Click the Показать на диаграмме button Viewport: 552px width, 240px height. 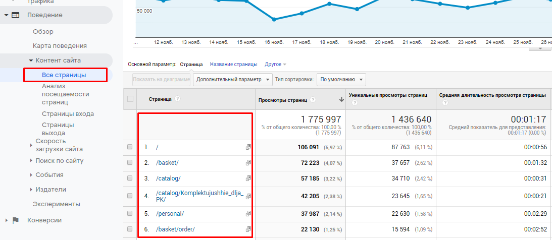162,80
